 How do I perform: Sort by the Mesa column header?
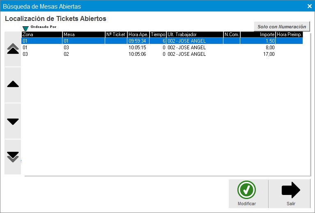83,35
